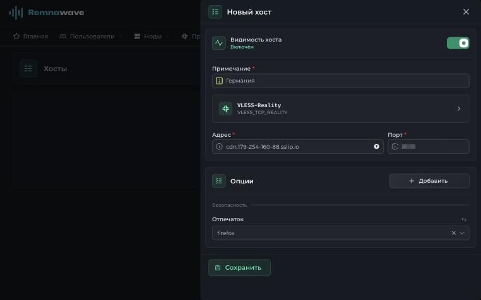The width and height of the screenshot is (481, 300).
Task: Click the Сохранить button
Action: (x=239, y=268)
